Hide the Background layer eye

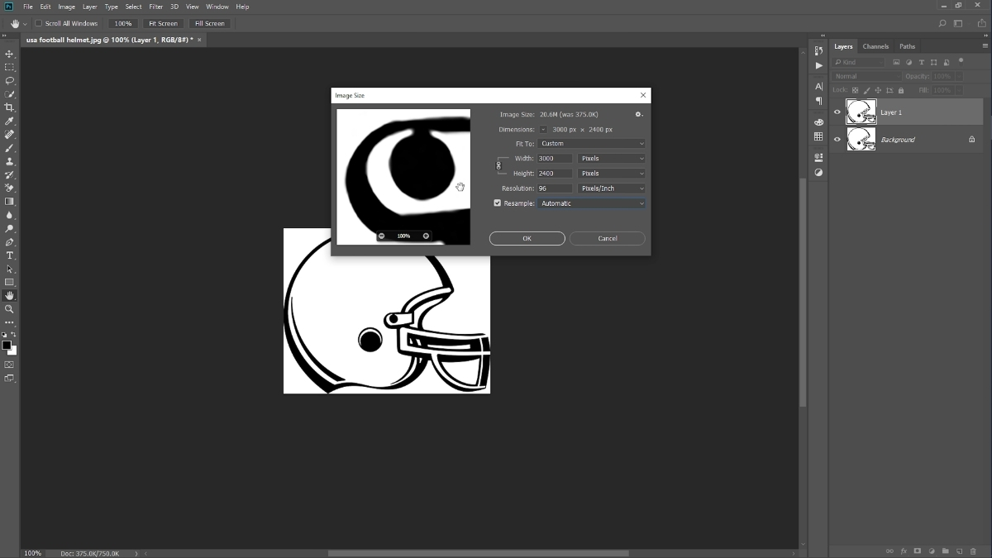(x=837, y=140)
